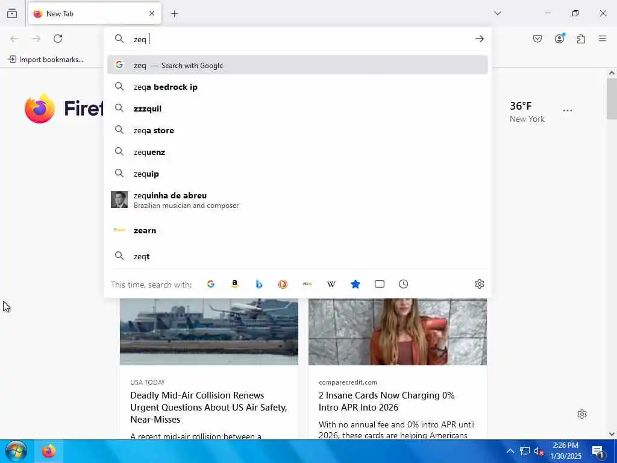
Task: Select the 'zeqa store' suggestion
Action: [x=298, y=130]
